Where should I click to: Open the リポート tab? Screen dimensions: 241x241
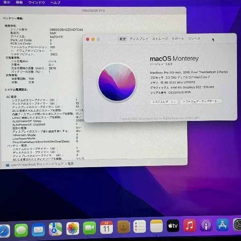(178, 39)
